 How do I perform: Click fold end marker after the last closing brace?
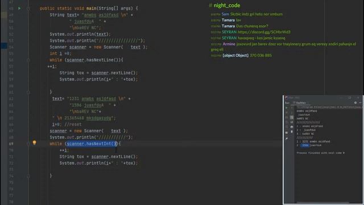click(28, 176)
